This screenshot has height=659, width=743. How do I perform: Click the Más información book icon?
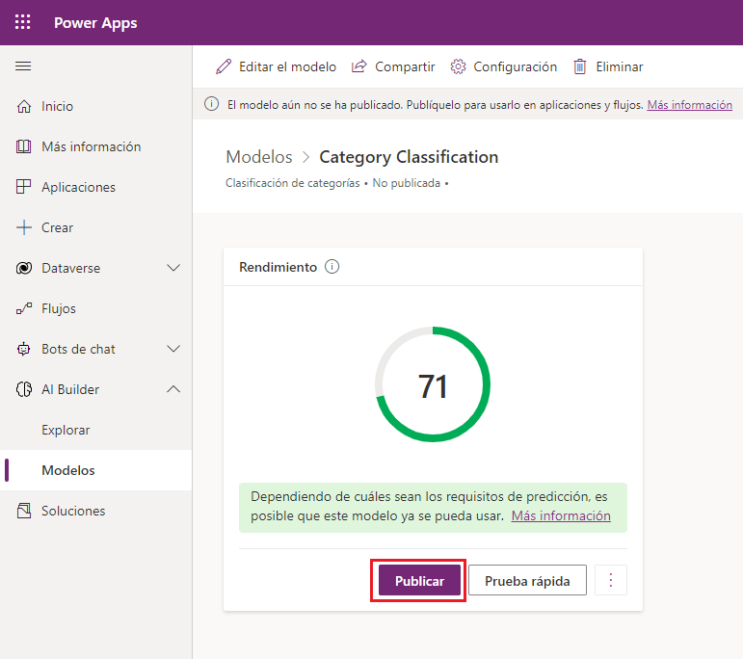24,146
